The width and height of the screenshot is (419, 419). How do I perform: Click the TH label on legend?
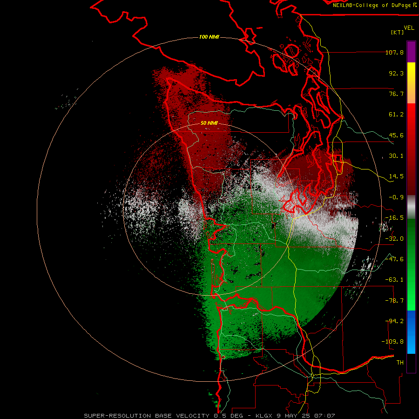[400, 363]
